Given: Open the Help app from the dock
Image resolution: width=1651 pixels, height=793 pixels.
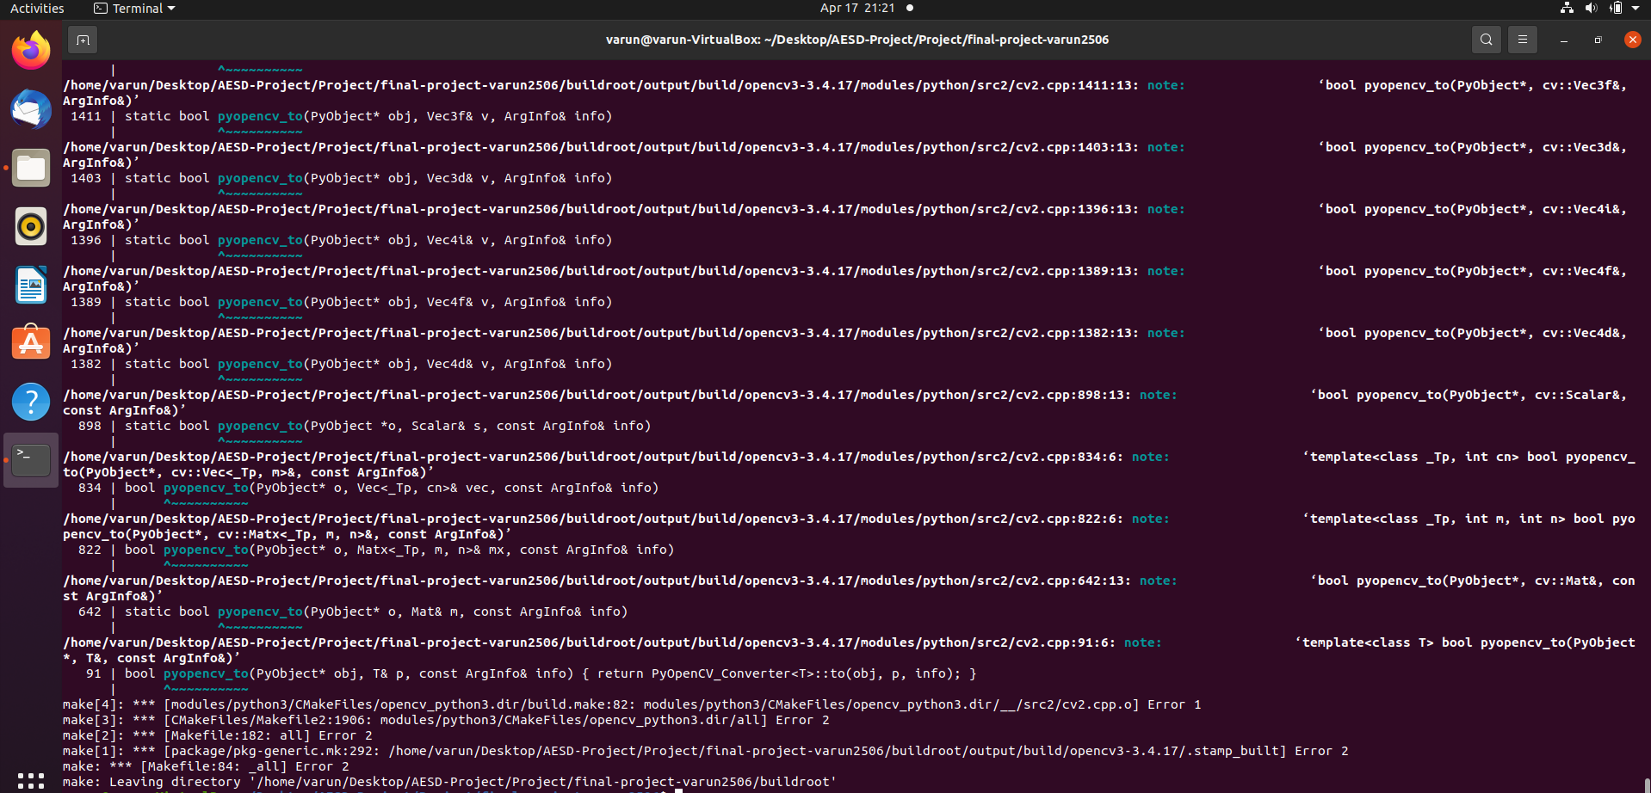Looking at the screenshot, I should (30, 401).
